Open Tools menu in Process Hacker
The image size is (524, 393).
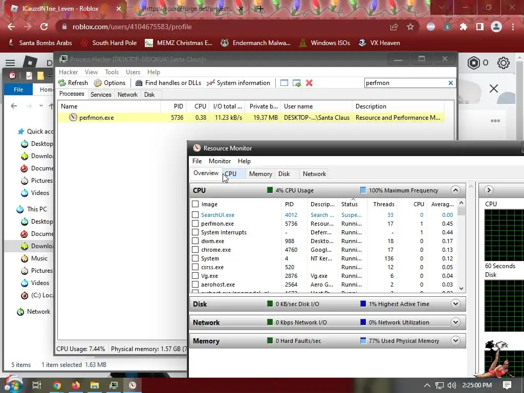pyautogui.click(x=112, y=72)
